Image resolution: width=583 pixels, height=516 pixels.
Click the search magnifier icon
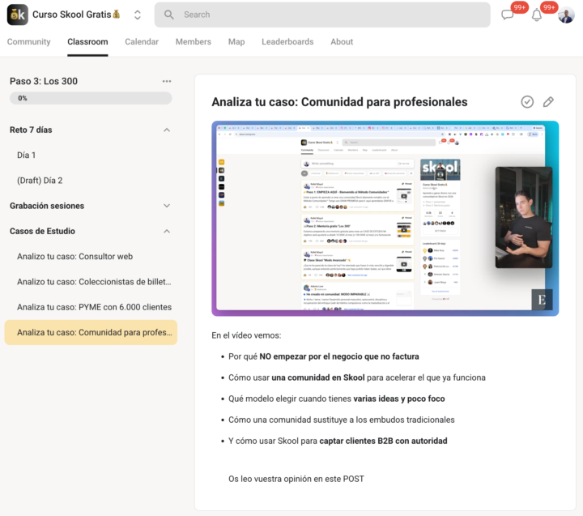168,15
